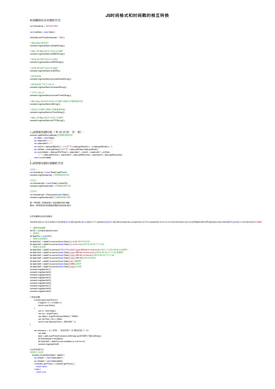Viewport: 275px width, 389px height.
Task: Click the line "console.log(newDate.toDateString());"
Action: point(47,46)
